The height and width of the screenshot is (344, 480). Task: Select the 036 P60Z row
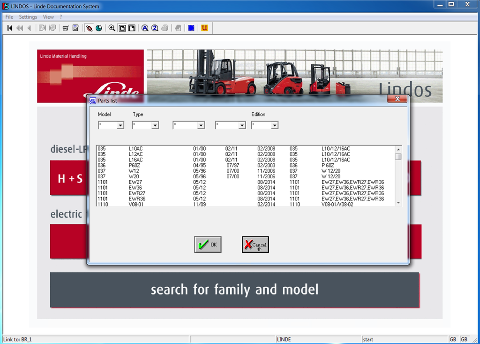(246, 165)
